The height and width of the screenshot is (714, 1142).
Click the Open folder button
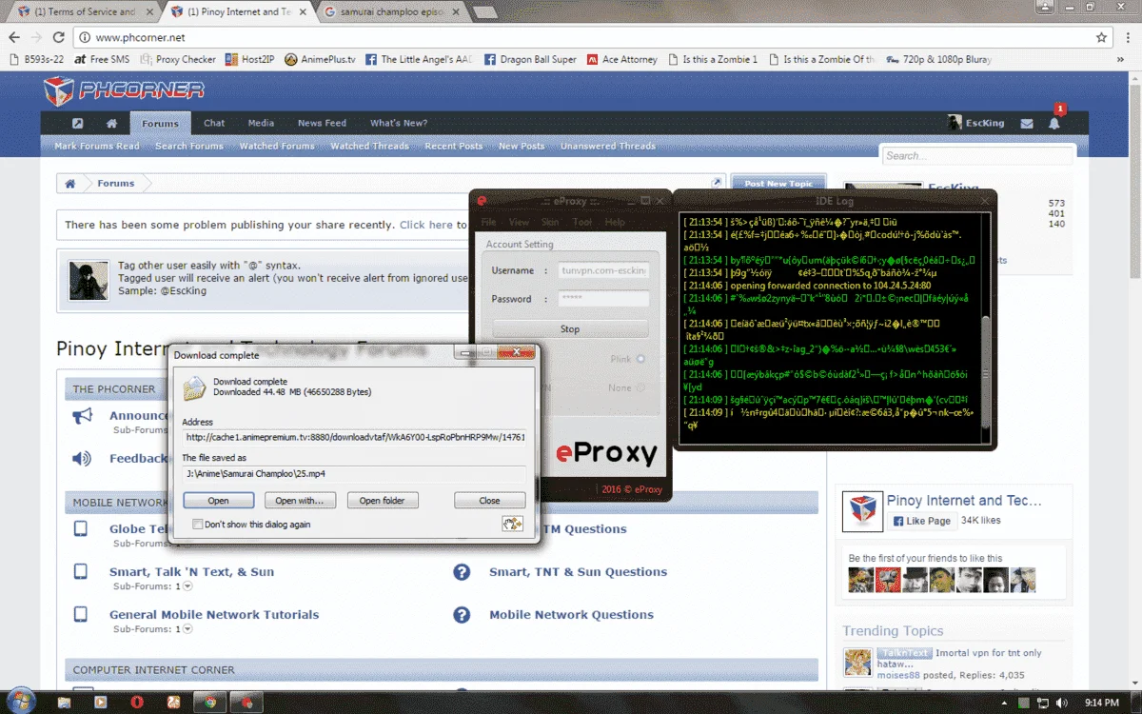pos(383,501)
